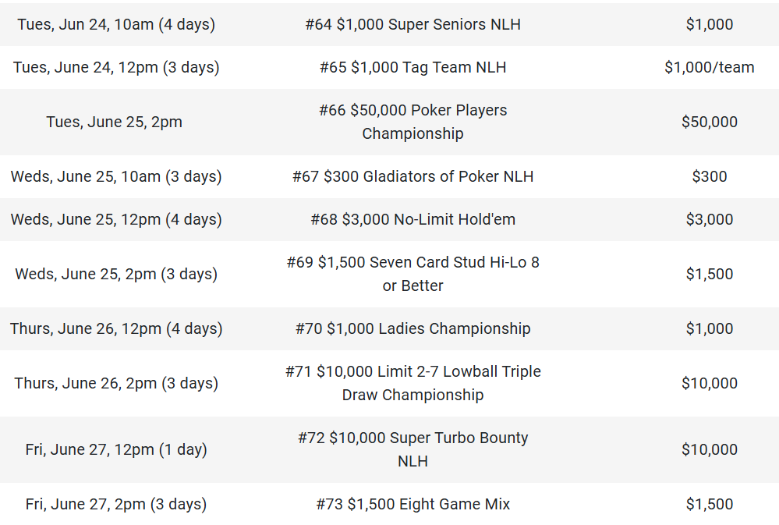Click the #70 $1,000 Ladies Championship event

(413, 328)
